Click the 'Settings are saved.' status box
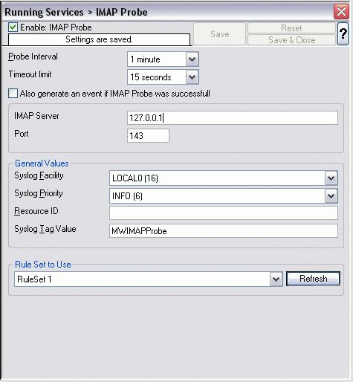 pyautogui.click(x=99, y=39)
